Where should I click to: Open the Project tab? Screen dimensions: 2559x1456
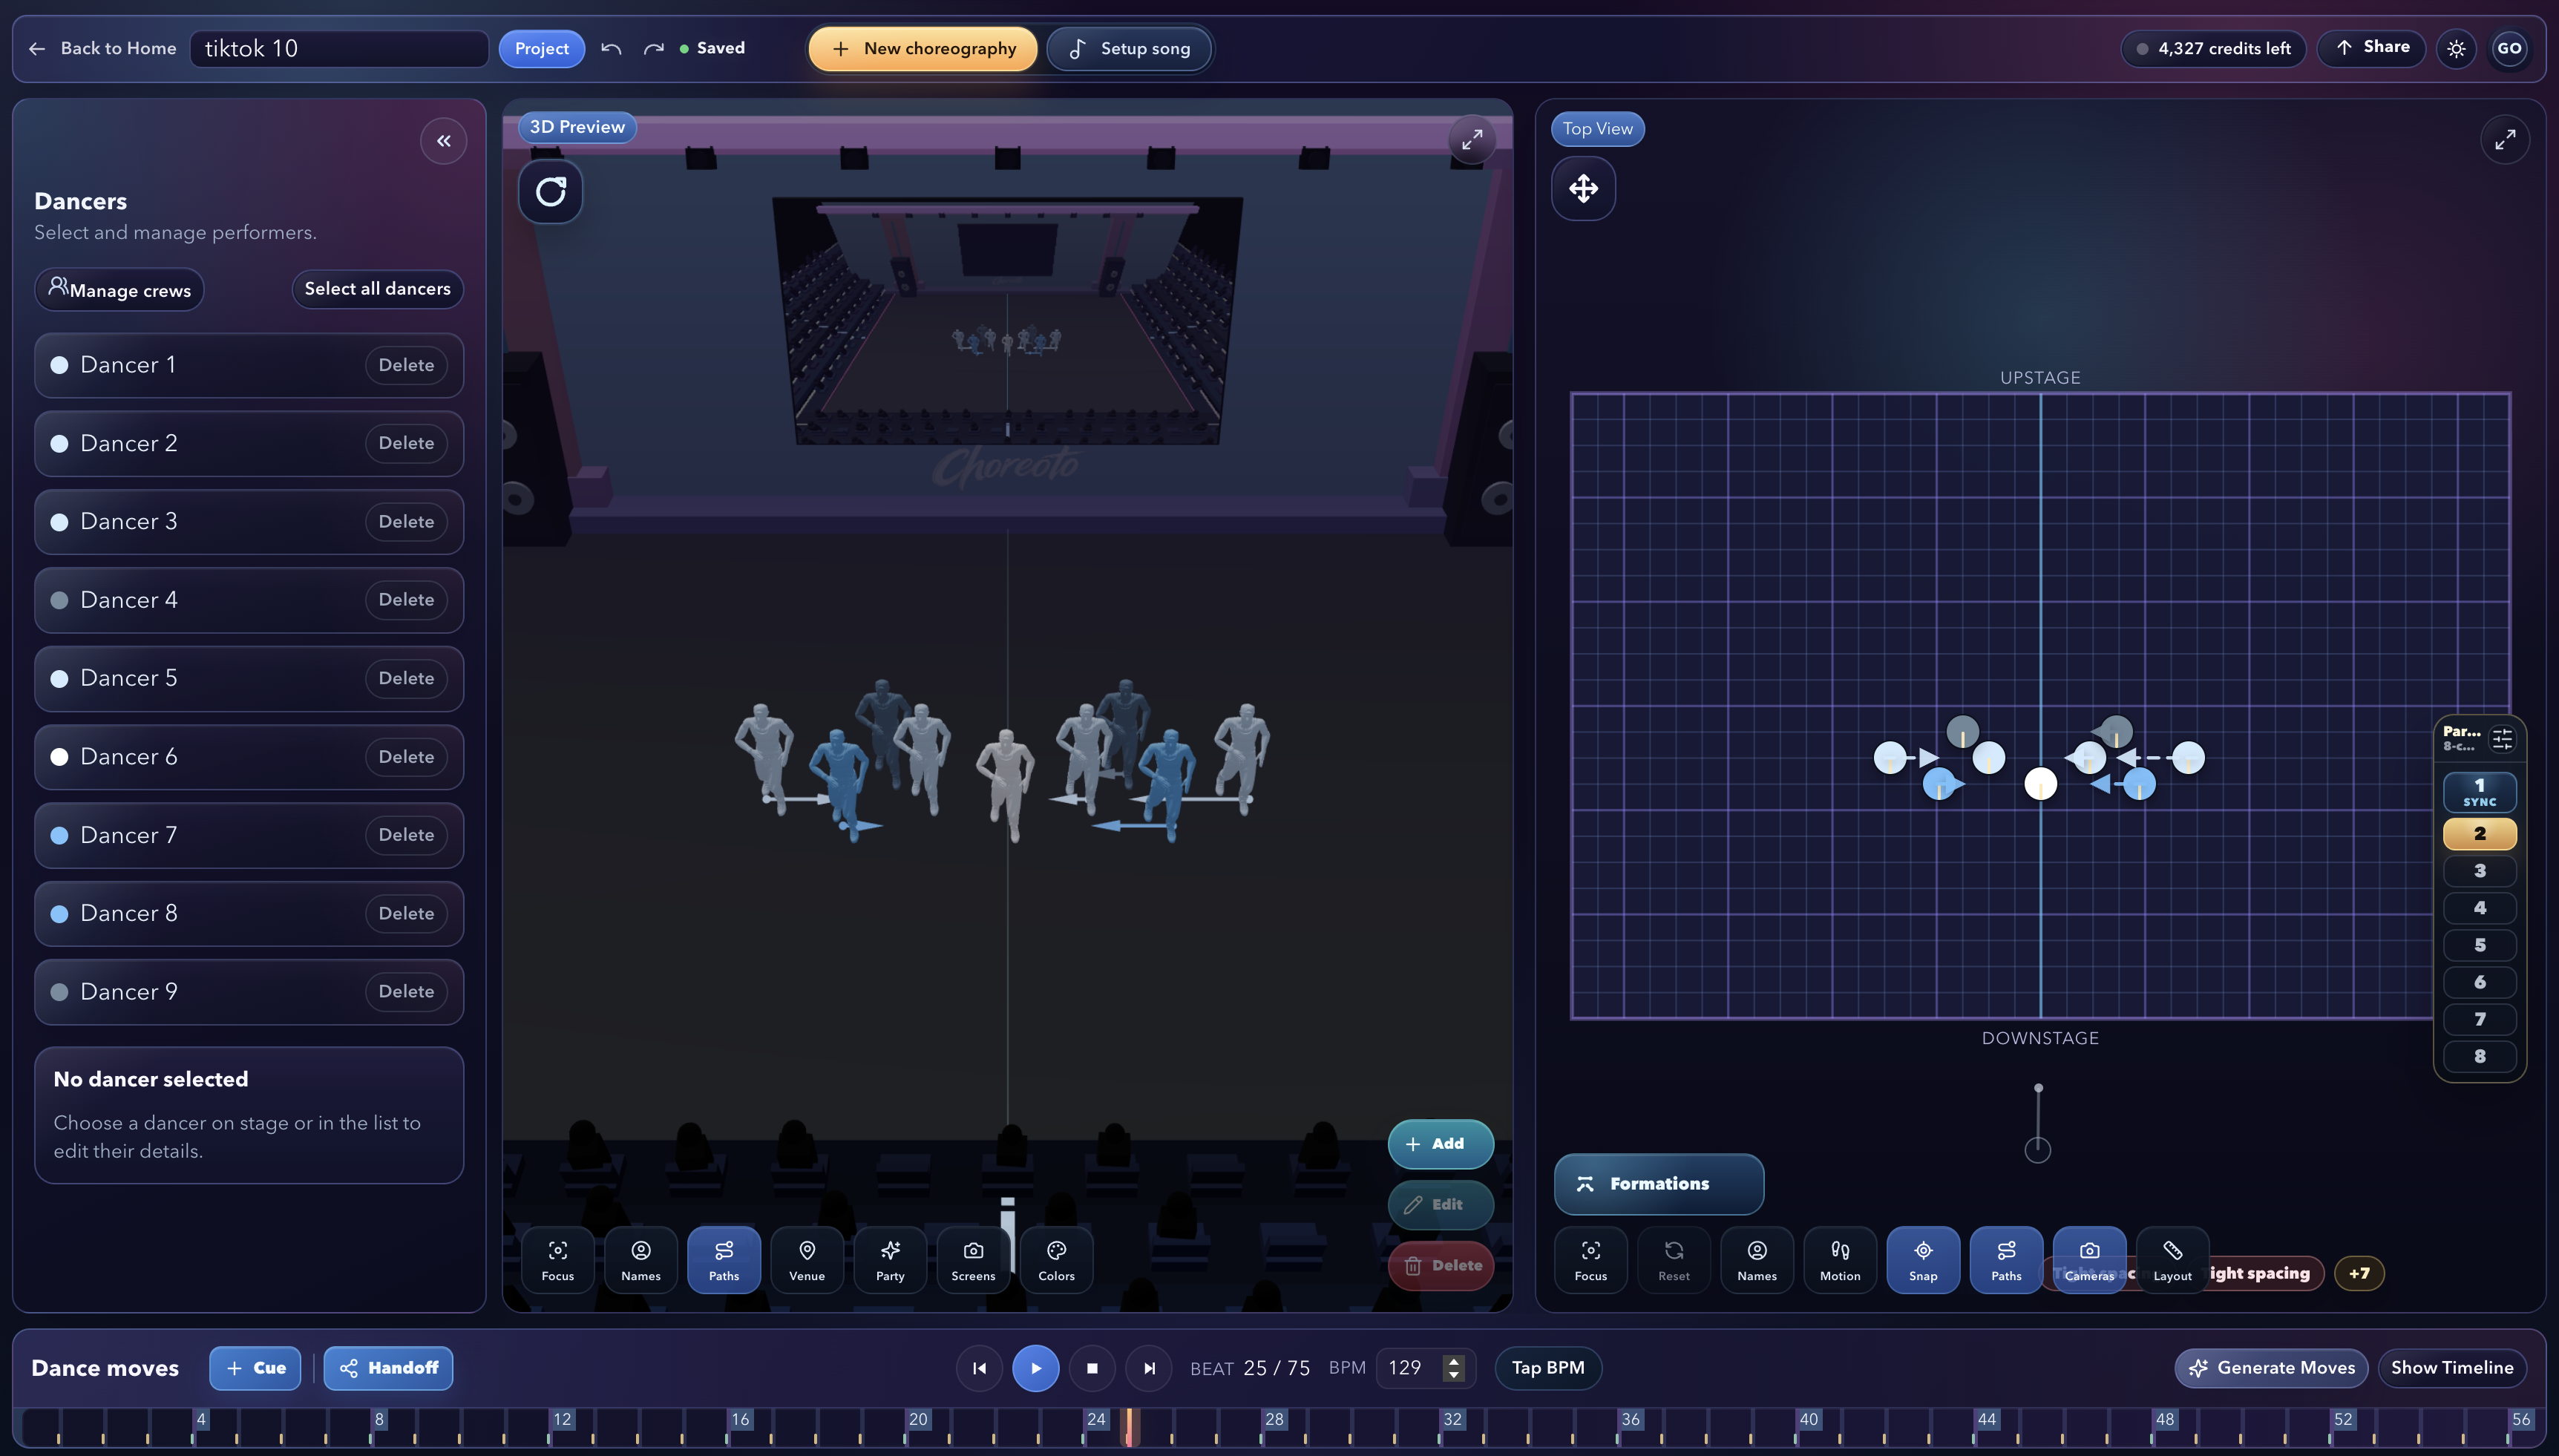tap(541, 48)
